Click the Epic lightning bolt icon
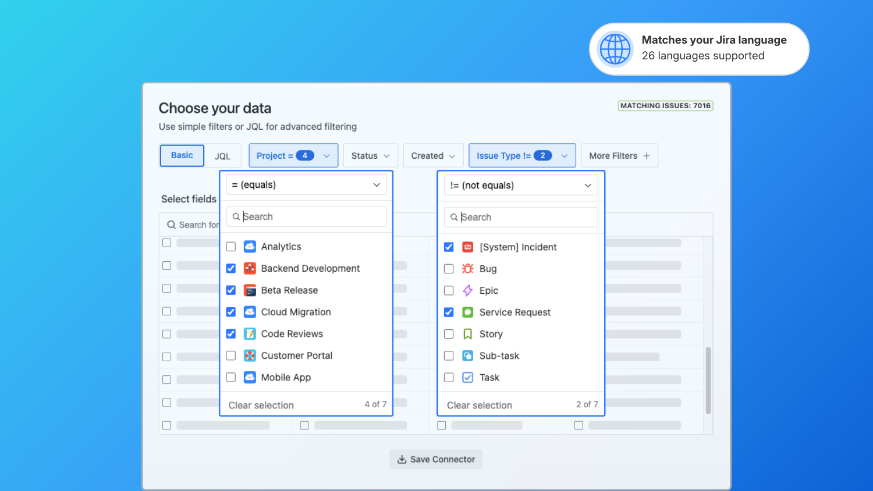 (467, 290)
